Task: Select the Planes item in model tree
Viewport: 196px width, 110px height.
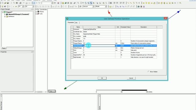Action: coord(42,12)
